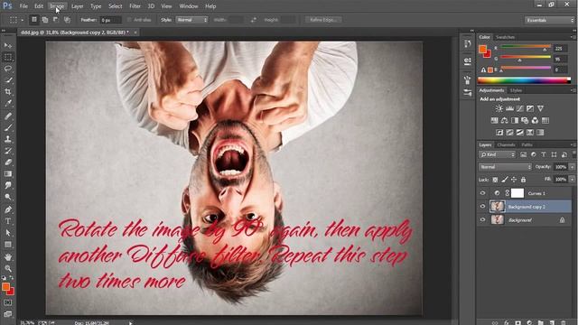Open the Fill slider dropdown arrow
Viewport: 578px width, 325px height.
click(572, 180)
